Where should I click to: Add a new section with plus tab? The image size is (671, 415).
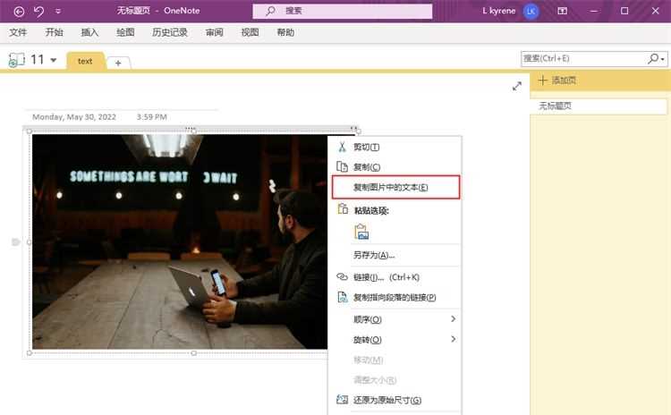point(118,62)
